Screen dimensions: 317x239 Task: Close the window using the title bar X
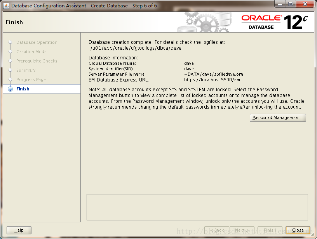tap(305, 4)
